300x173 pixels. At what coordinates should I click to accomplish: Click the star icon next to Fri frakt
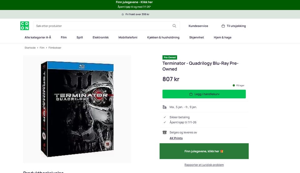point(122,14)
